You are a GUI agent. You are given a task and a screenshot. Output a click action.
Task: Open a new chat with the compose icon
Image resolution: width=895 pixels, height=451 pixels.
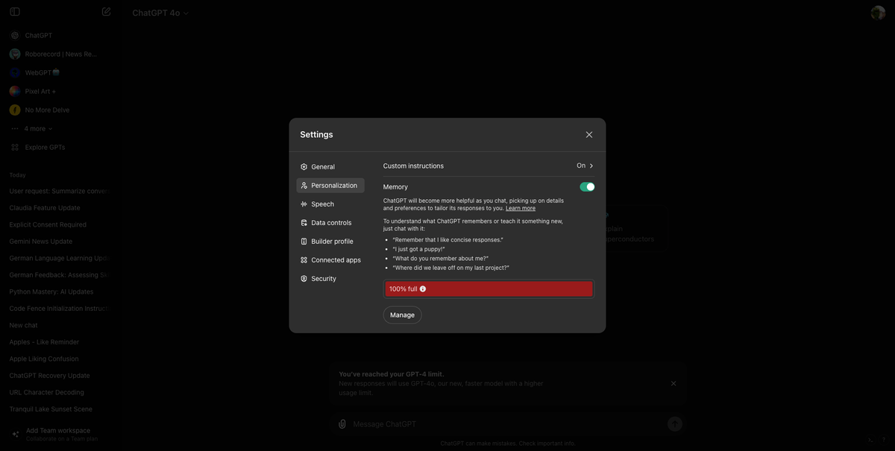(106, 11)
